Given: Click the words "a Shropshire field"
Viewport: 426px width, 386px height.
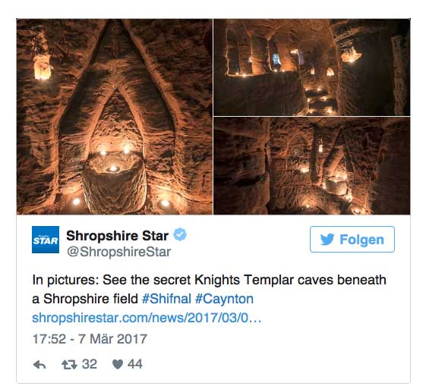Looking at the screenshot, I should click(85, 299).
